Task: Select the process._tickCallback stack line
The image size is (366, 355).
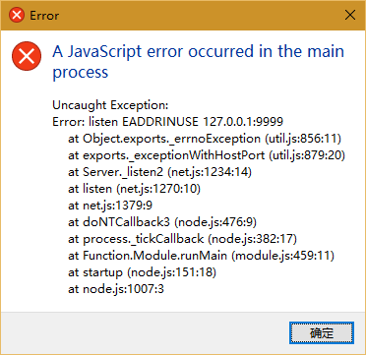Action: click(x=182, y=239)
